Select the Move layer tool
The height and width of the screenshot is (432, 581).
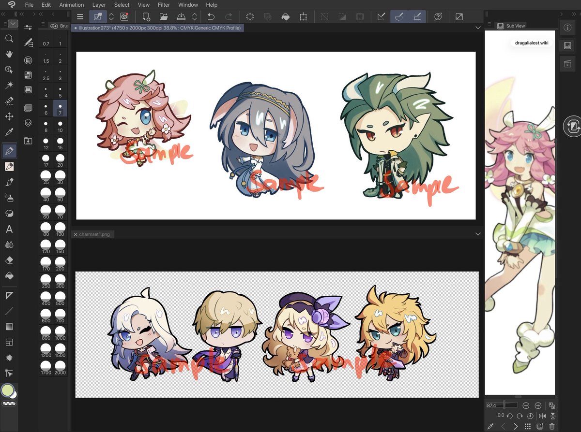click(x=9, y=116)
